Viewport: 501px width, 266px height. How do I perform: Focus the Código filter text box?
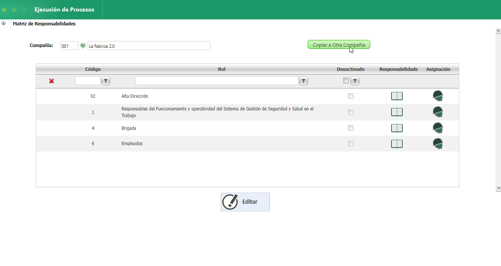88,81
